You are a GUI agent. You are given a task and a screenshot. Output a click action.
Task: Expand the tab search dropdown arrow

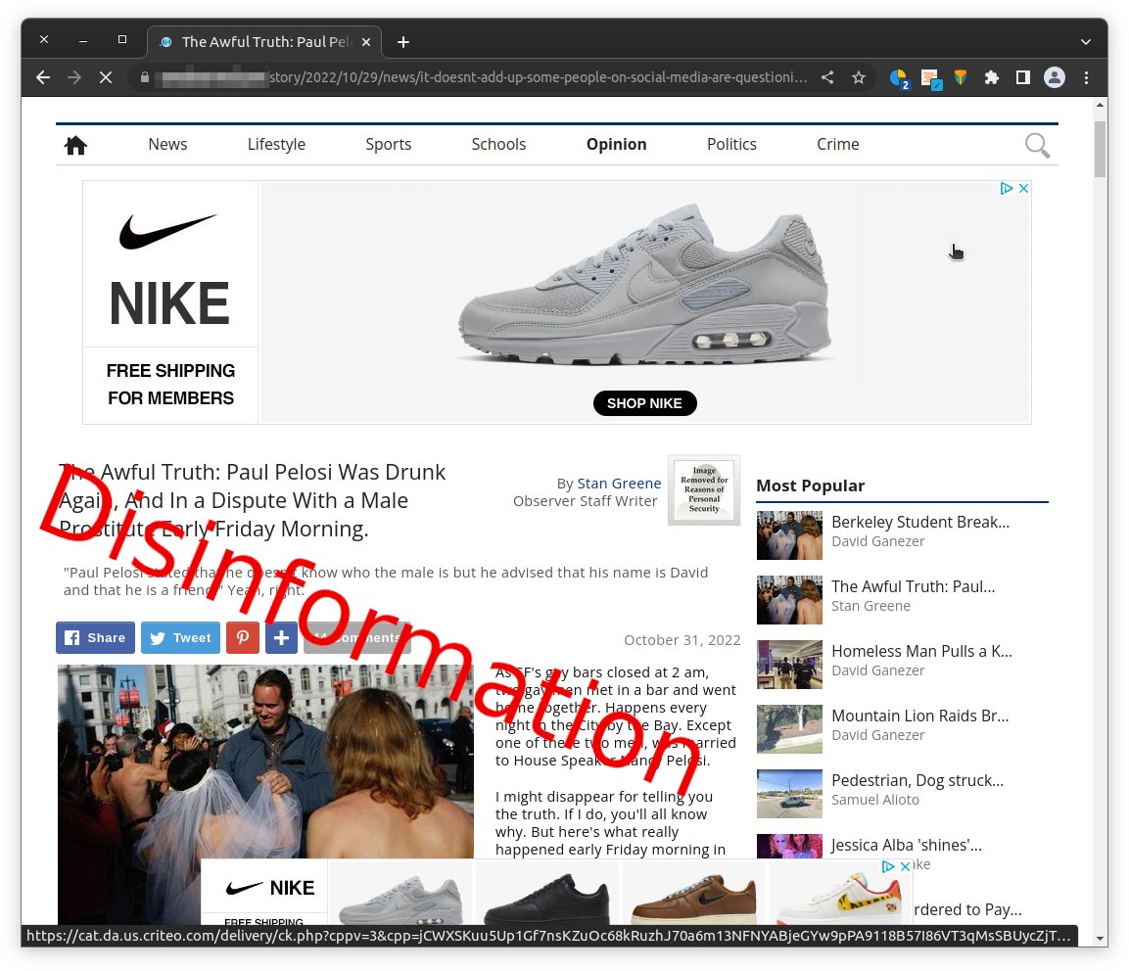pos(1086,42)
